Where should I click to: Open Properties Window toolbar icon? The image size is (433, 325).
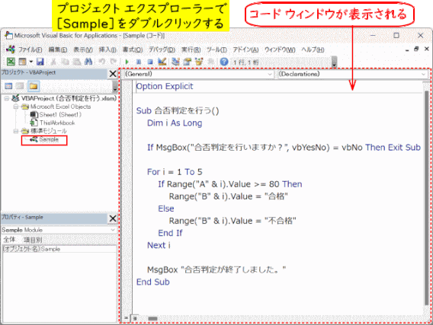coord(188,62)
